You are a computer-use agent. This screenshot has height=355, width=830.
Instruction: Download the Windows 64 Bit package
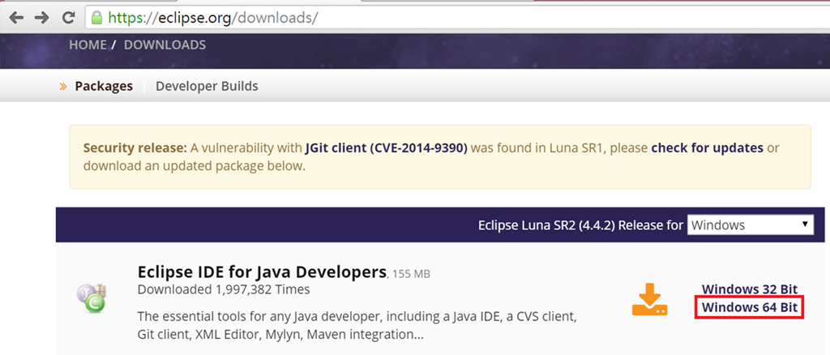pyautogui.click(x=750, y=307)
